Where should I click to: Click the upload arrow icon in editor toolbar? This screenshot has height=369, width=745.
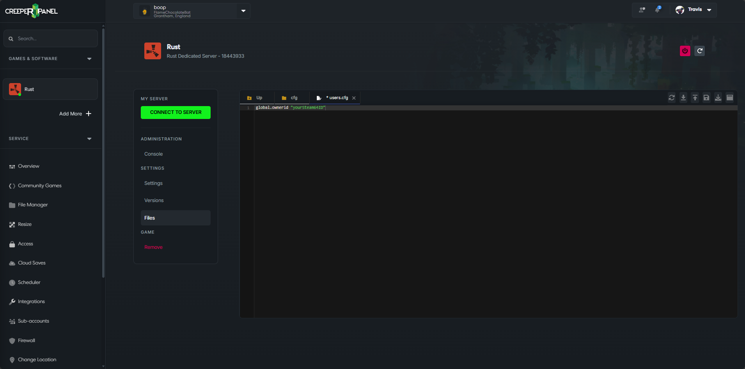[x=695, y=98]
